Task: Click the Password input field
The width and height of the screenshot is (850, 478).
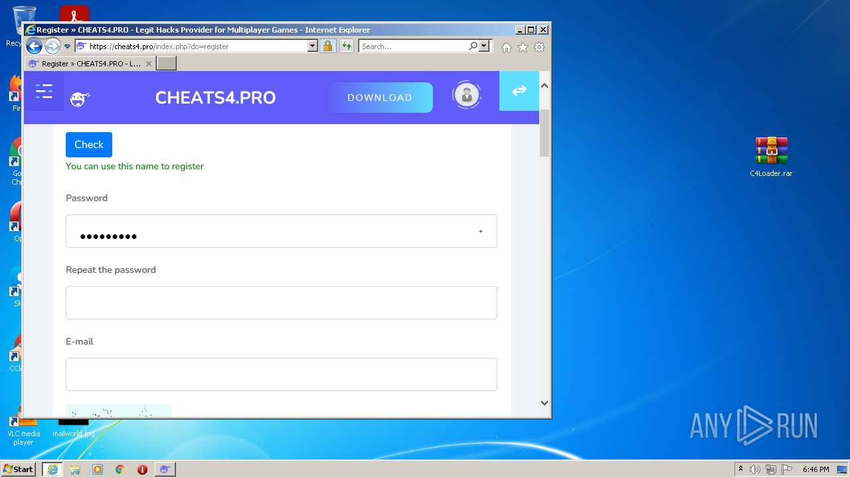Action: coord(282,231)
